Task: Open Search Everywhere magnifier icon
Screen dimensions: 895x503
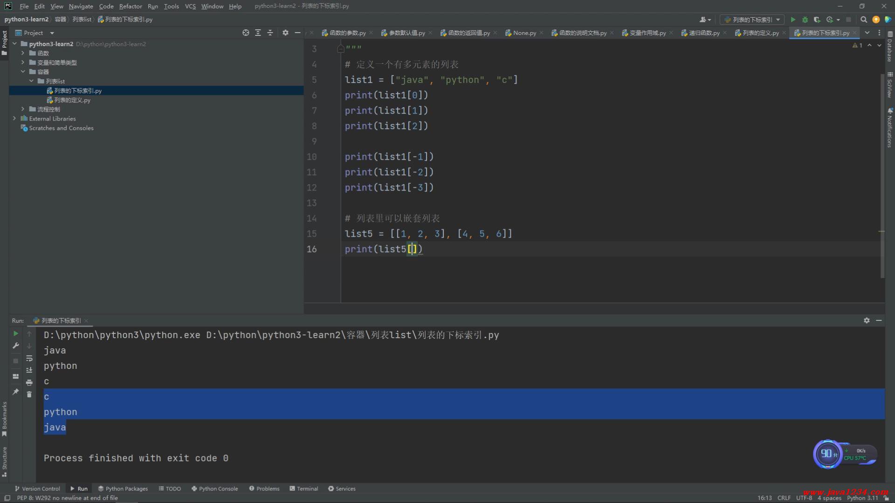Action: (864, 20)
